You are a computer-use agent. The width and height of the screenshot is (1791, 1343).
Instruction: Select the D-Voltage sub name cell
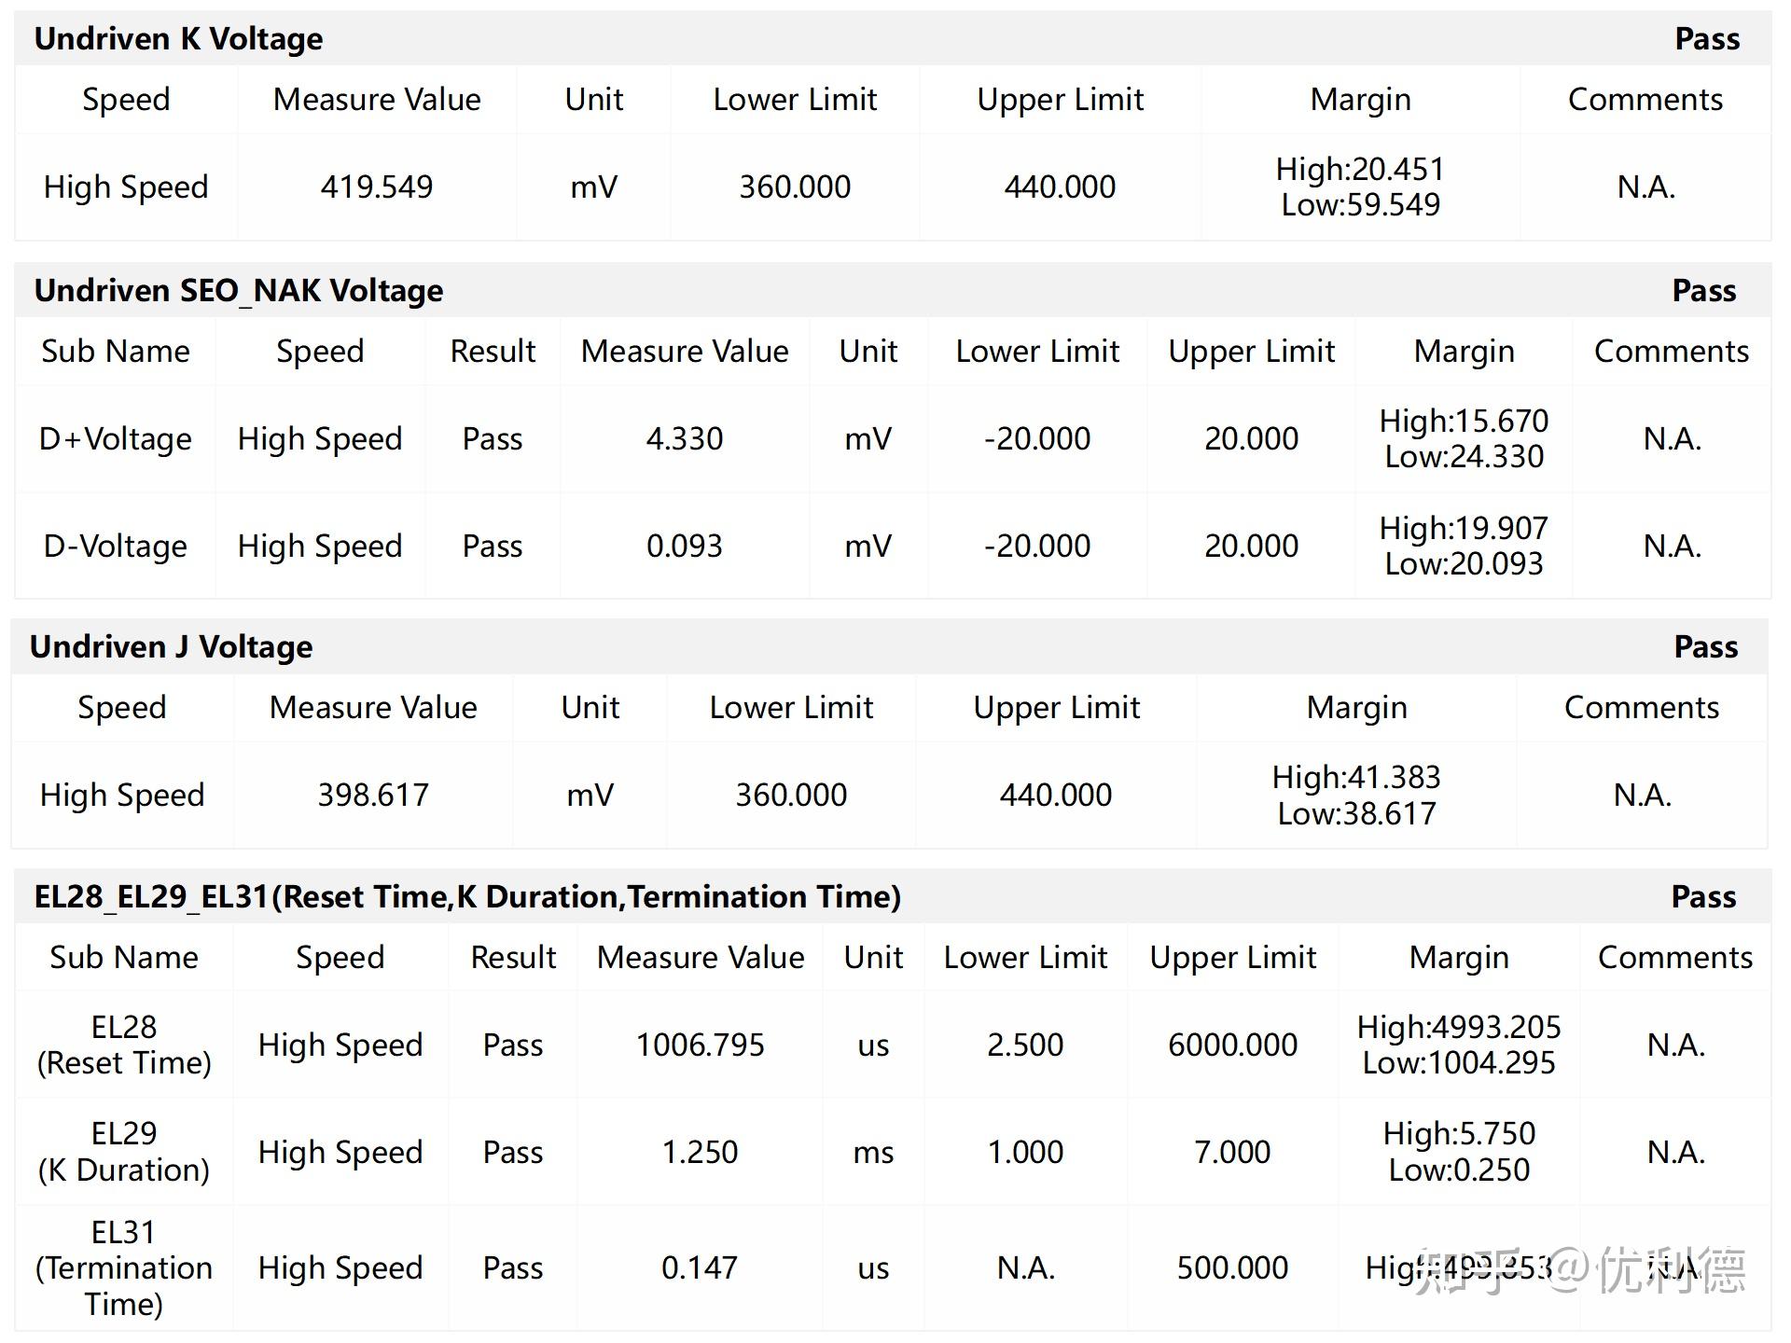(115, 546)
